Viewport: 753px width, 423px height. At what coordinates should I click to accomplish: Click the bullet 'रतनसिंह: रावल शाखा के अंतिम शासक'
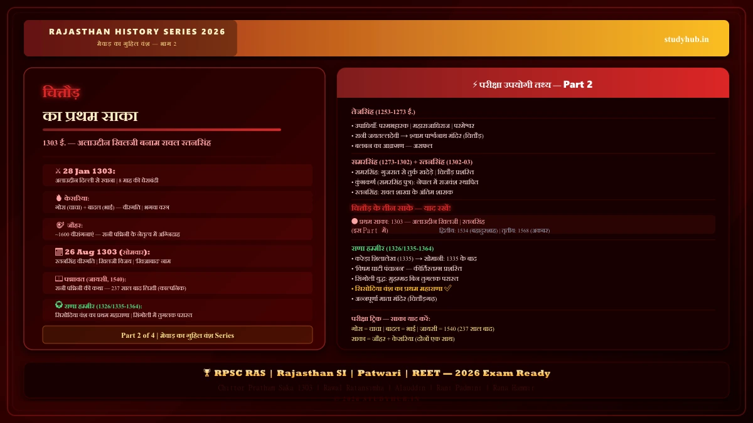pyautogui.click(x=402, y=192)
